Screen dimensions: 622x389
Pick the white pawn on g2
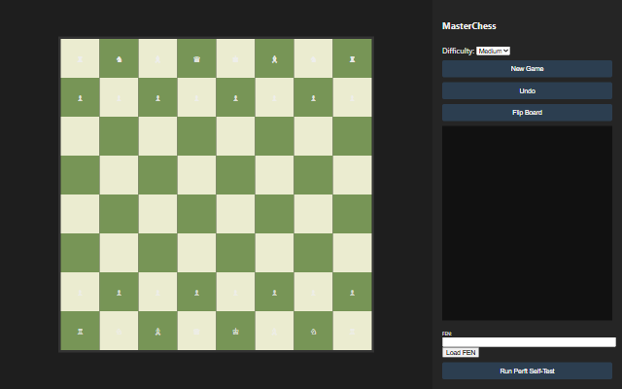pos(313,292)
